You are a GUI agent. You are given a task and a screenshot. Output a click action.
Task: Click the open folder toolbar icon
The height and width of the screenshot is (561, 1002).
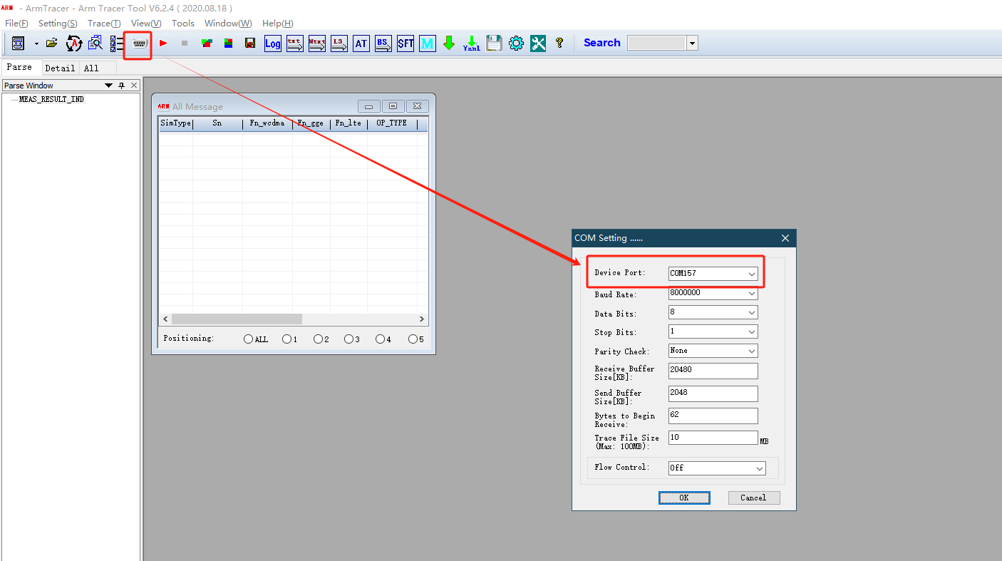[51, 43]
